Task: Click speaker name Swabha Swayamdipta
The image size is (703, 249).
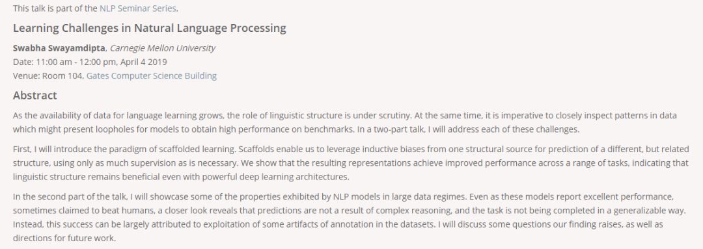Action: pos(59,48)
